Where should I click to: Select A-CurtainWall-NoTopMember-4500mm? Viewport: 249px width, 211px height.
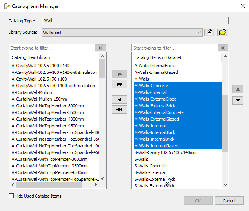coord(48,126)
